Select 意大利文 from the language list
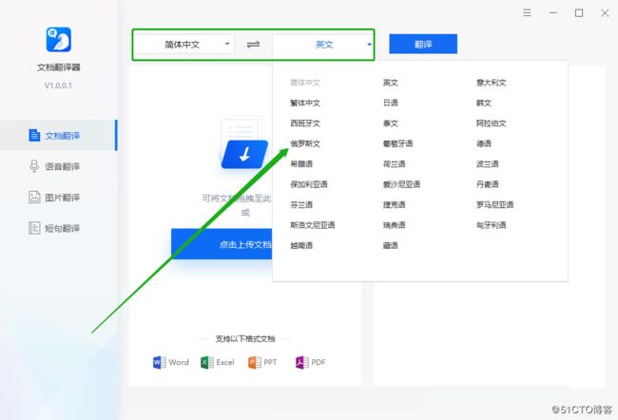Screen dimensions: 618x420 pos(492,83)
